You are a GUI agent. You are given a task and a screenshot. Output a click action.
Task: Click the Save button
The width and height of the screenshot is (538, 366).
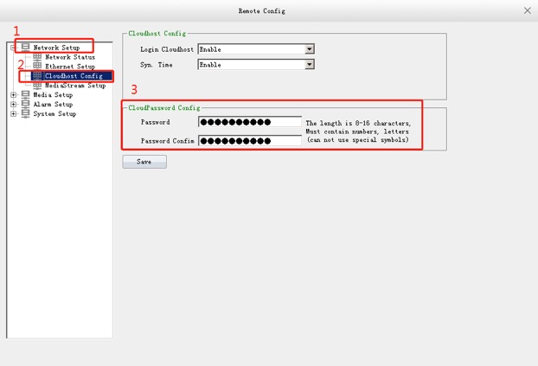click(144, 162)
